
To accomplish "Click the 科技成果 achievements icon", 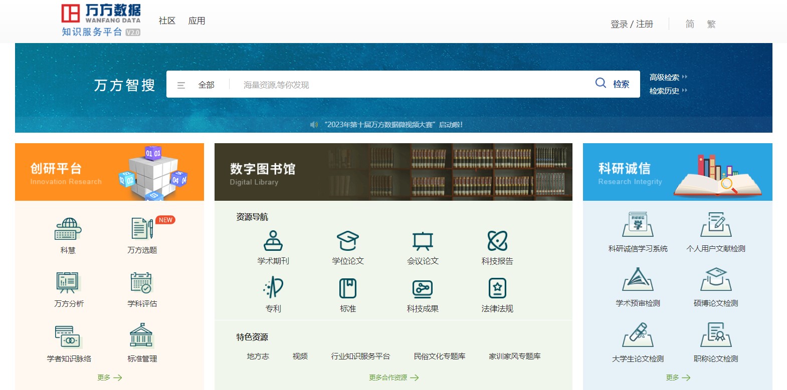I will pos(423,289).
